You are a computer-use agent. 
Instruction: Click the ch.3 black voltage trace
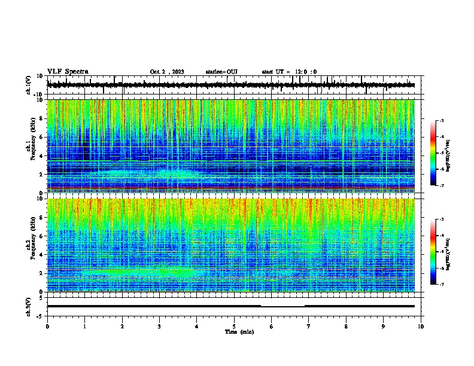click(231, 306)
